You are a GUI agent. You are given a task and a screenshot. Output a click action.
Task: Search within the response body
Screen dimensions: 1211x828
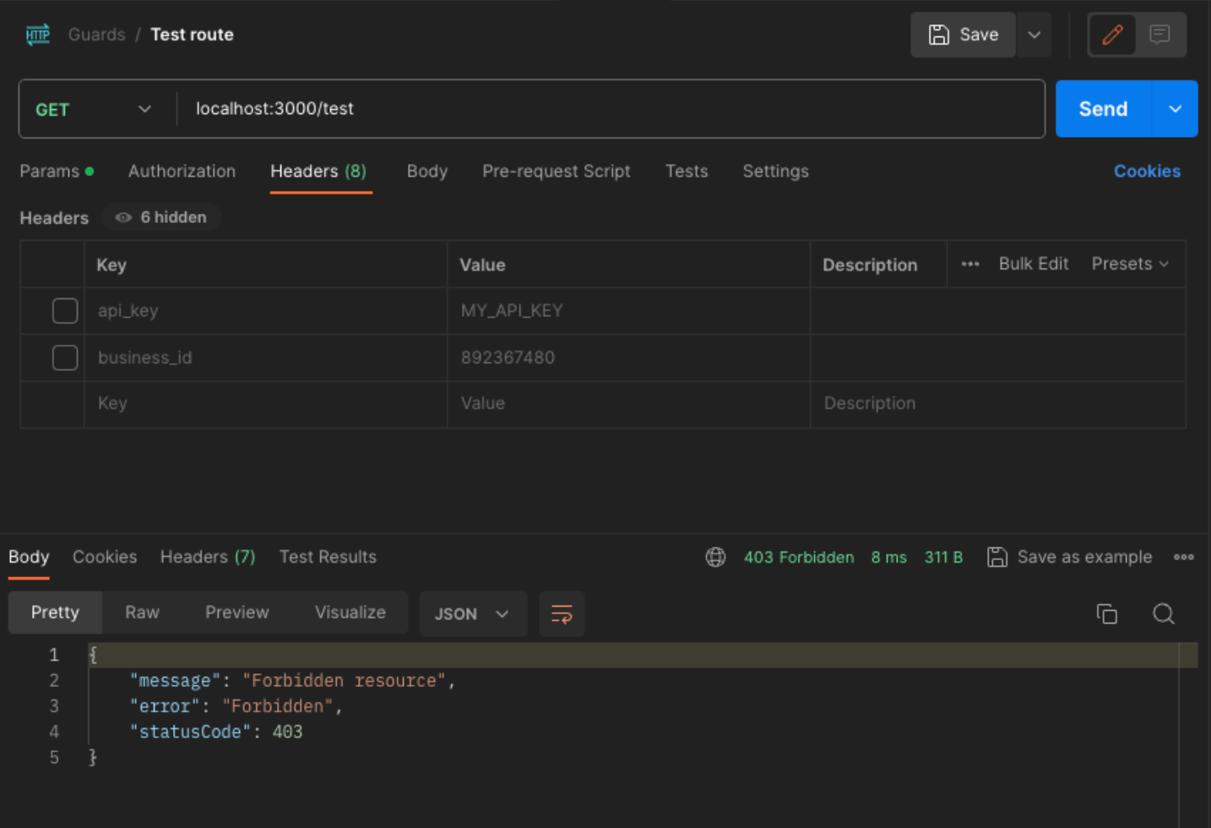click(x=1163, y=613)
